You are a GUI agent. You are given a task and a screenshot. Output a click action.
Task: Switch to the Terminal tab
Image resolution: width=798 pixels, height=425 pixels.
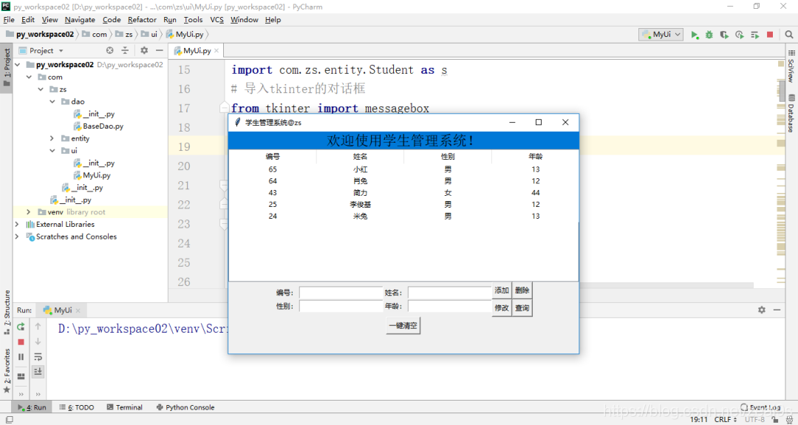[124, 407]
